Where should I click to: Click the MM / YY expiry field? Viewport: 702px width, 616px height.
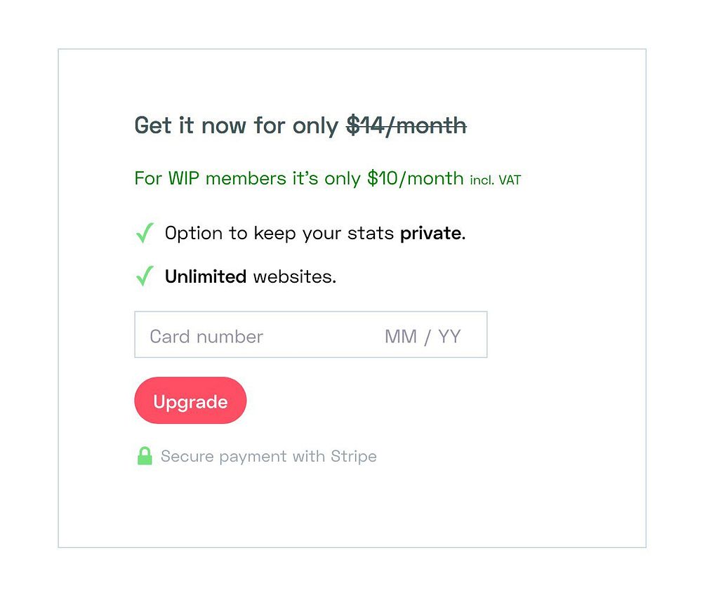[423, 337]
